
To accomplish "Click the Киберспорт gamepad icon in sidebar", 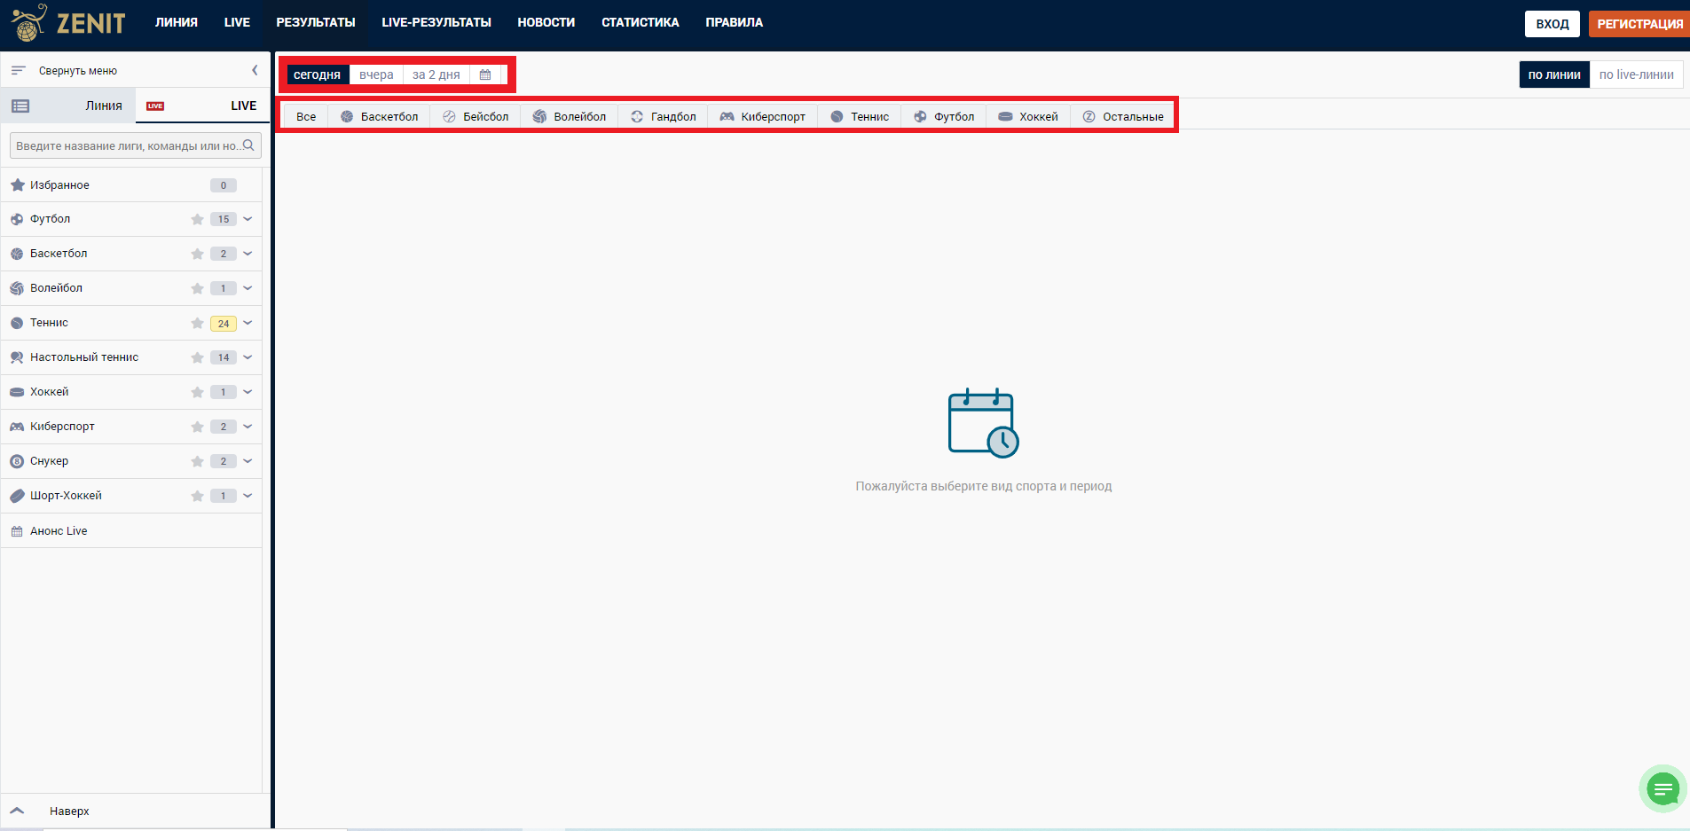I will tap(17, 427).
